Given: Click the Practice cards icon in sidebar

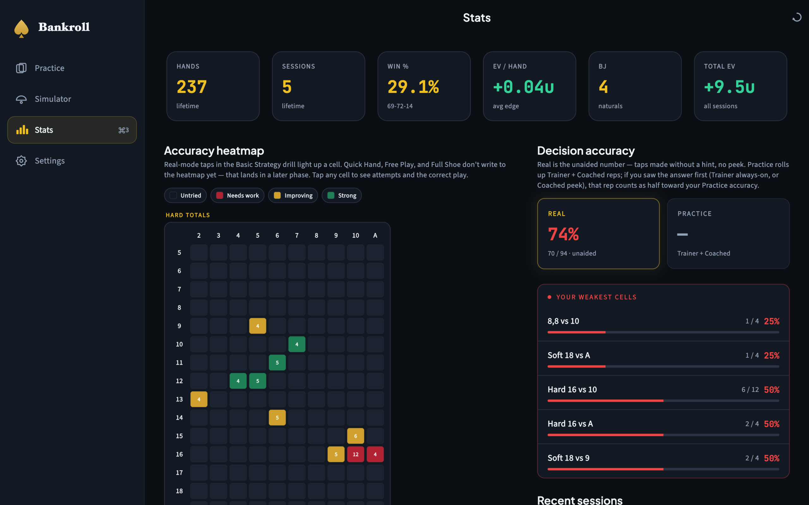Looking at the screenshot, I should [x=21, y=68].
